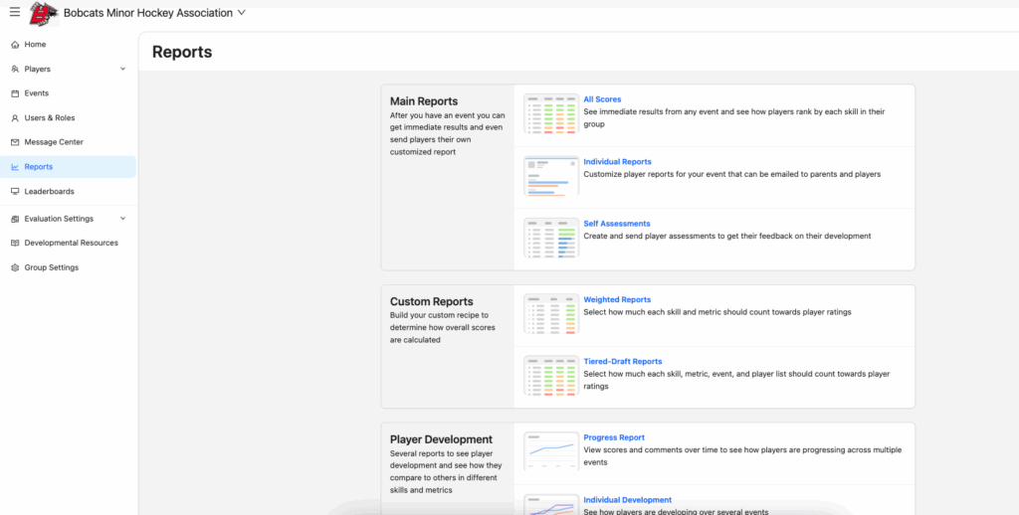
Task: Open the Individual Reports link
Action: [x=617, y=161]
